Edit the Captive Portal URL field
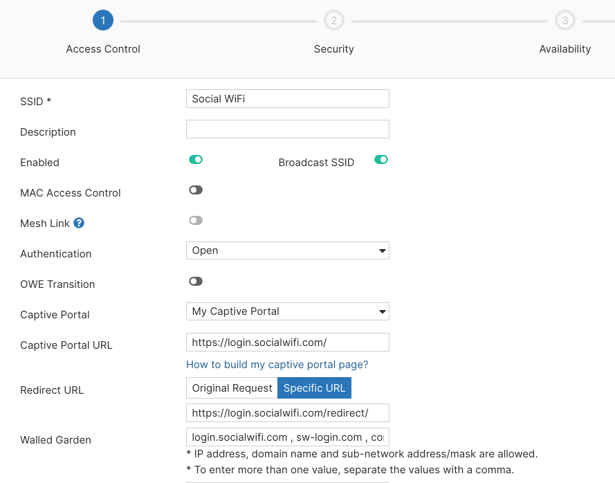The width and height of the screenshot is (615, 483). (287, 343)
